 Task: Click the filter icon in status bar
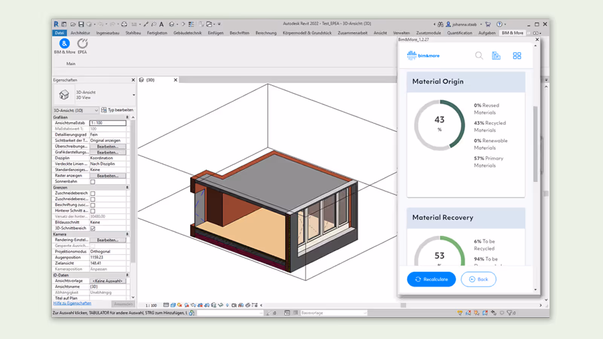point(510,313)
